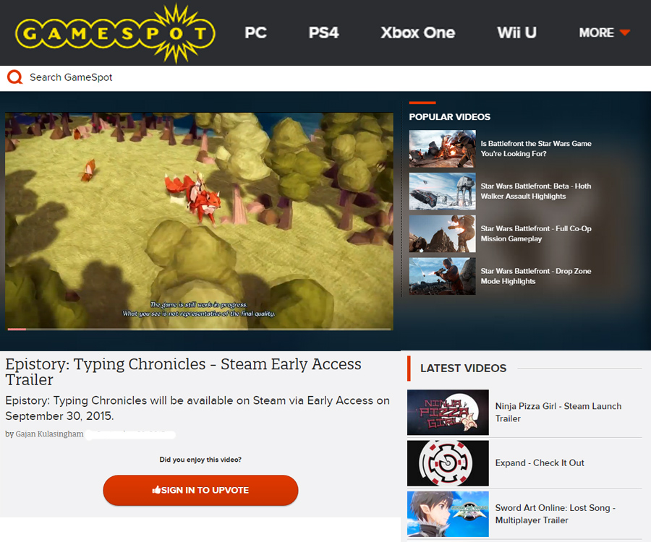This screenshot has height=542, width=651.
Task: Open Drop Zone Mode Highlights link
Action: [x=535, y=276]
